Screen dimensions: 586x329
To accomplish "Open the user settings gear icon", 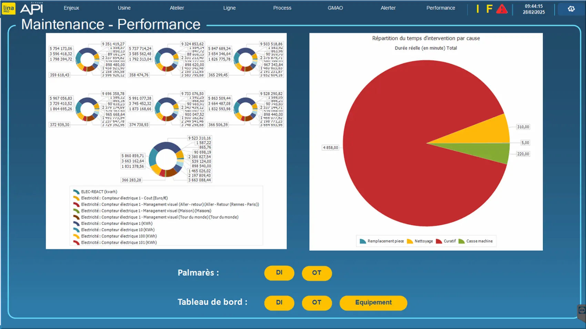I will pyautogui.click(x=571, y=9).
